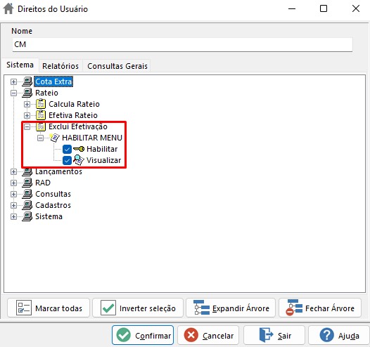370x347 pixels.
Task: Click the Marcar todas button
Action: pyautogui.click(x=49, y=308)
